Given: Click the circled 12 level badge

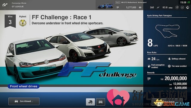Looking at the screenshot, I should 177,7.
